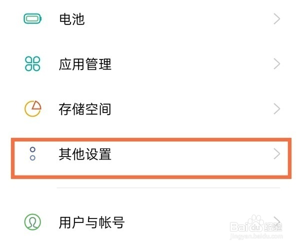This screenshot has height=247, width=300.
Task: Tap blank space in the 应用管理 row
Action: [x=190, y=64]
